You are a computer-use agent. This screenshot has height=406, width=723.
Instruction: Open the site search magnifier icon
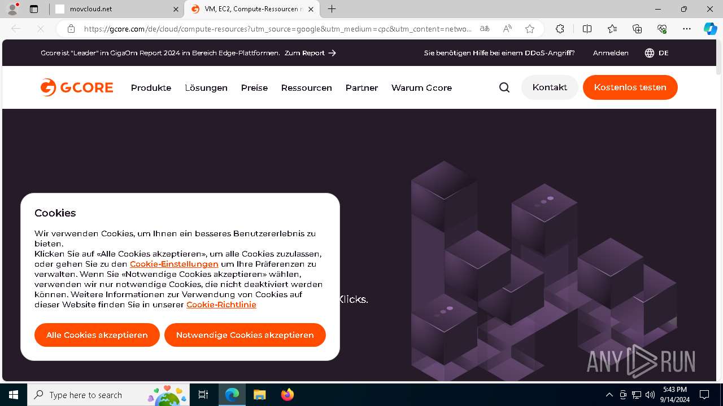(x=504, y=87)
